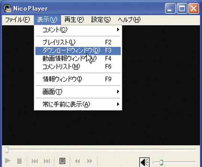Toggle コメントリスト(M) window display
The height and width of the screenshot is (167, 202).
tap(78, 67)
